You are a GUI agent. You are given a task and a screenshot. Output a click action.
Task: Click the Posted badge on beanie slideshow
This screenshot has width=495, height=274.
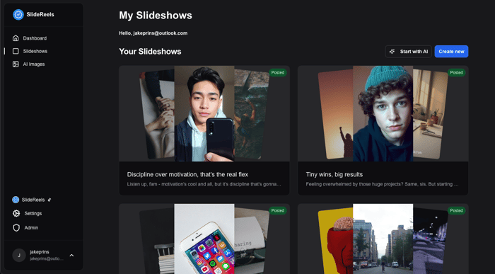click(x=456, y=73)
